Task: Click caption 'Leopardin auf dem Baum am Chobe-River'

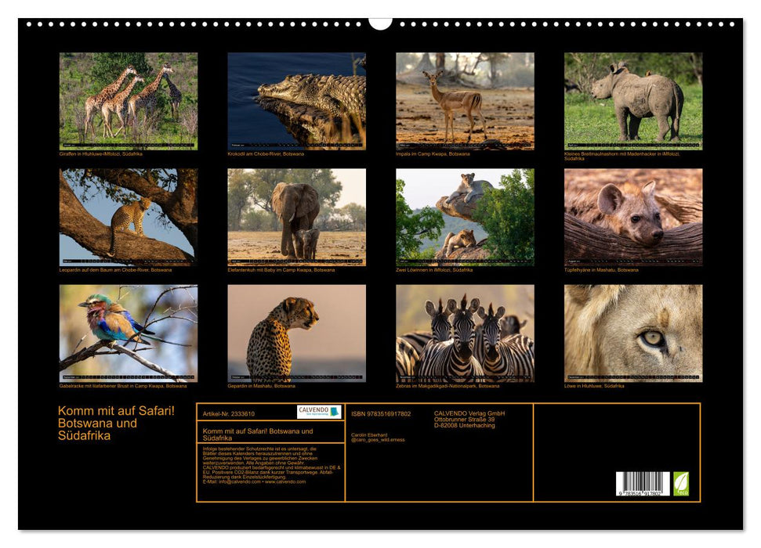Action: 104,270
